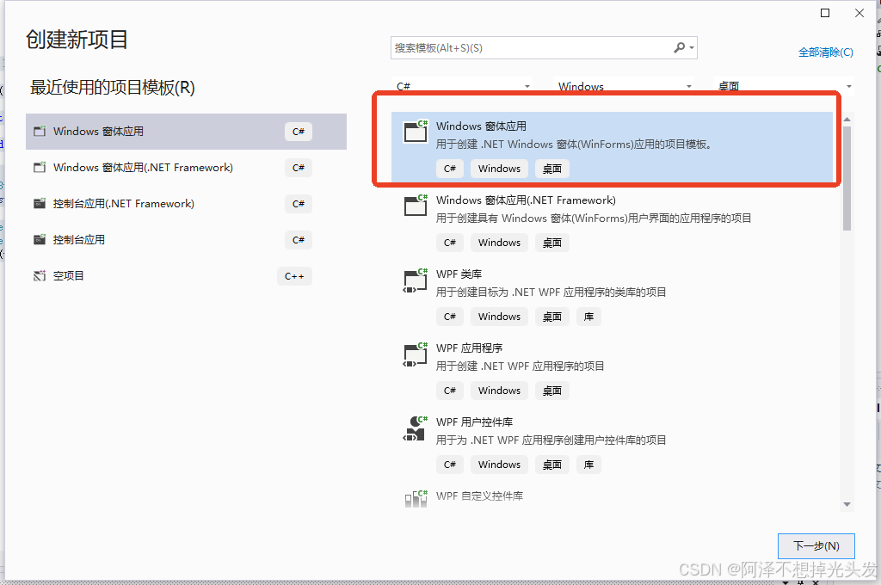The height and width of the screenshot is (585, 881).
Task: Click Windows tag under WPF 类库
Action: click(x=499, y=317)
